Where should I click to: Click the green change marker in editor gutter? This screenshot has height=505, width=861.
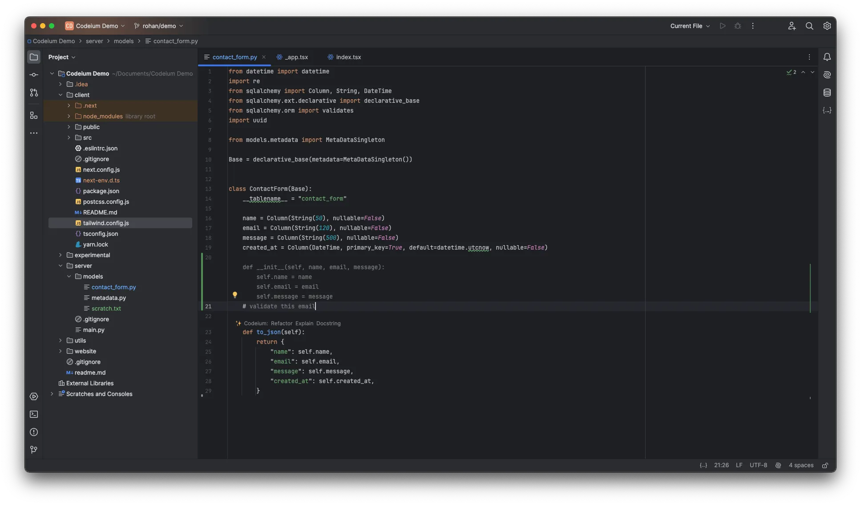[x=202, y=281]
